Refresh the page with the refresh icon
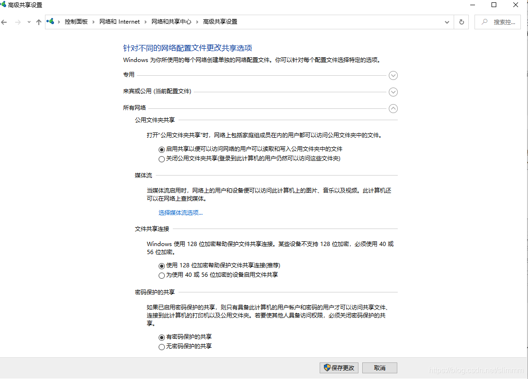Viewport: 528px width, 379px height. pyautogui.click(x=461, y=22)
